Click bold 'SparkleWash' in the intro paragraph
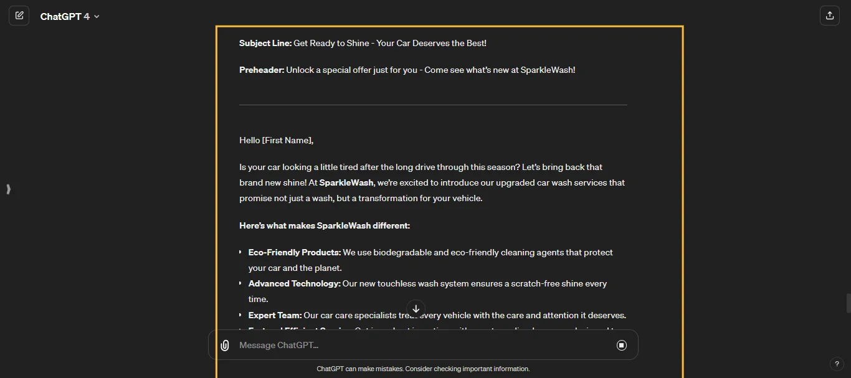The image size is (851, 378). pyautogui.click(x=346, y=182)
